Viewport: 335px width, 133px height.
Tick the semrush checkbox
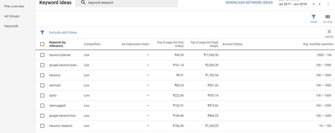42,85
